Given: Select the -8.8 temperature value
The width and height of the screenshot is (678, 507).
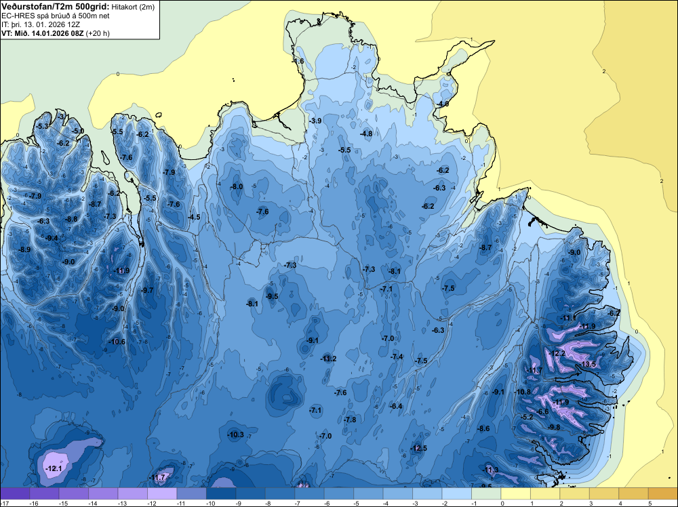Looking at the screenshot, I should [x=71, y=219].
